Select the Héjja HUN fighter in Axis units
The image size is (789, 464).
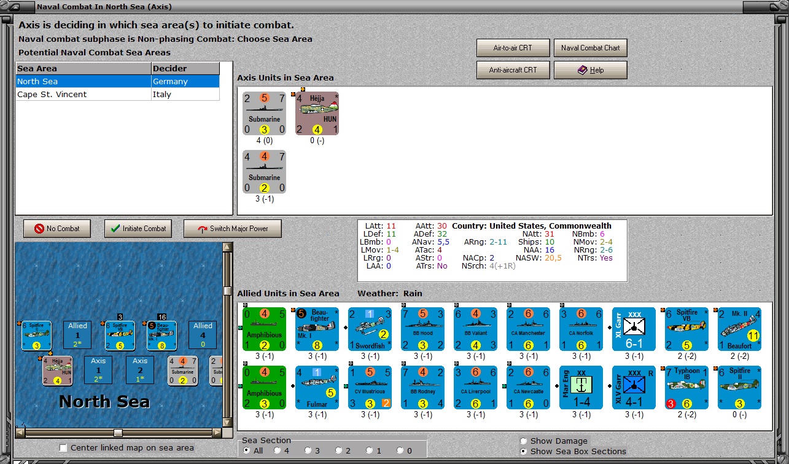click(x=317, y=114)
